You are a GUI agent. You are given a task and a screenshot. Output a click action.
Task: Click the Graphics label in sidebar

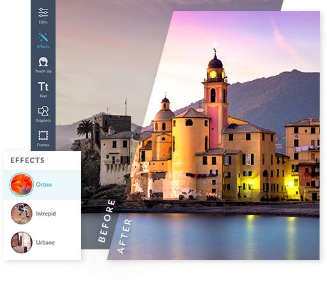coord(43,121)
